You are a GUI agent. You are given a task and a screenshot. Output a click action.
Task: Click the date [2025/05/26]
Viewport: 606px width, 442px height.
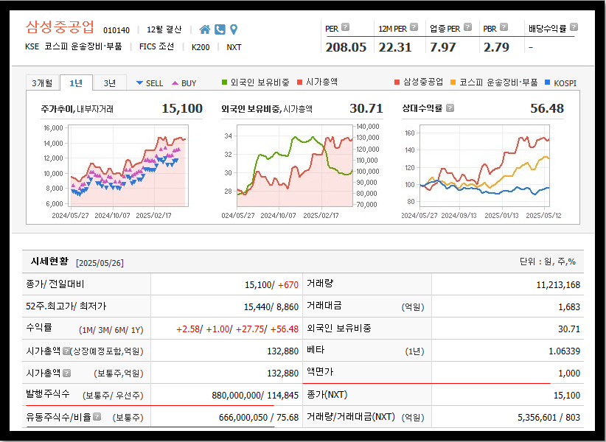tap(100, 263)
